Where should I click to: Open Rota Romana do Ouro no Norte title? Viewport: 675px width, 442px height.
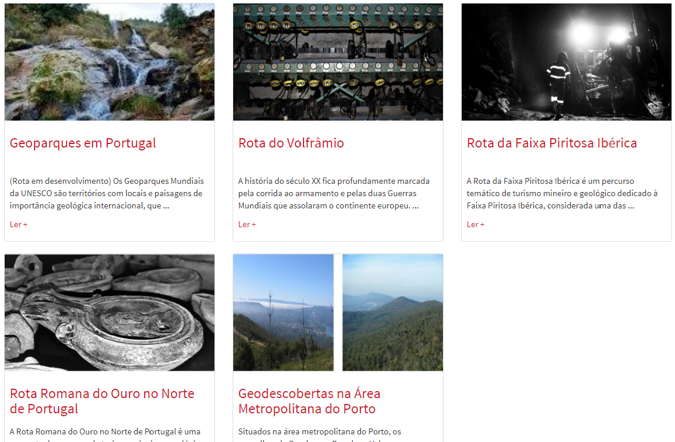[102, 401]
